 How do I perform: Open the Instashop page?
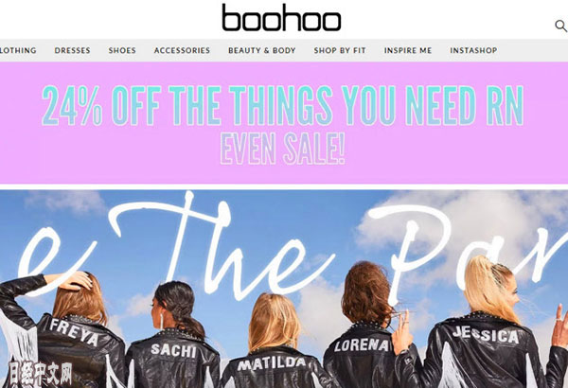point(473,50)
